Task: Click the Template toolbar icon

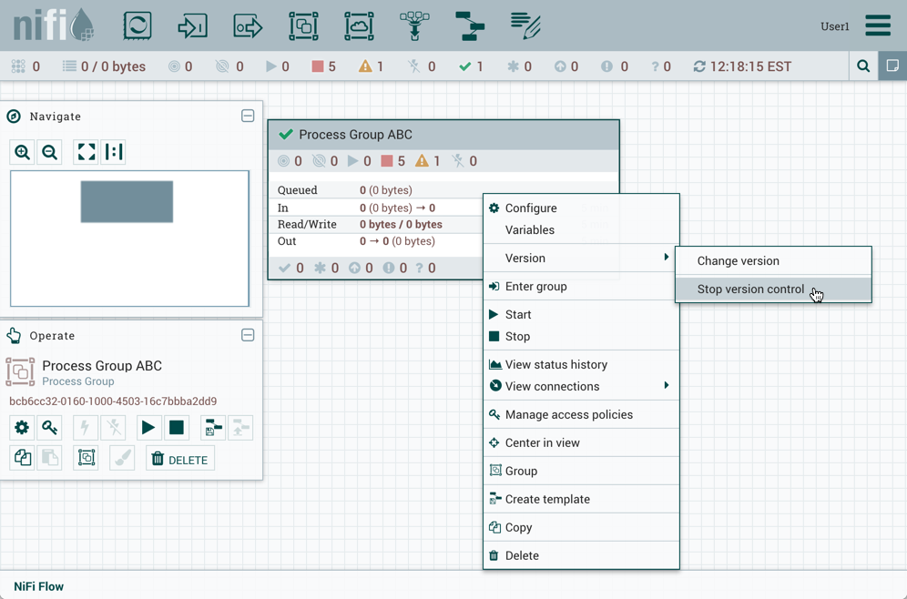Action: (470, 25)
